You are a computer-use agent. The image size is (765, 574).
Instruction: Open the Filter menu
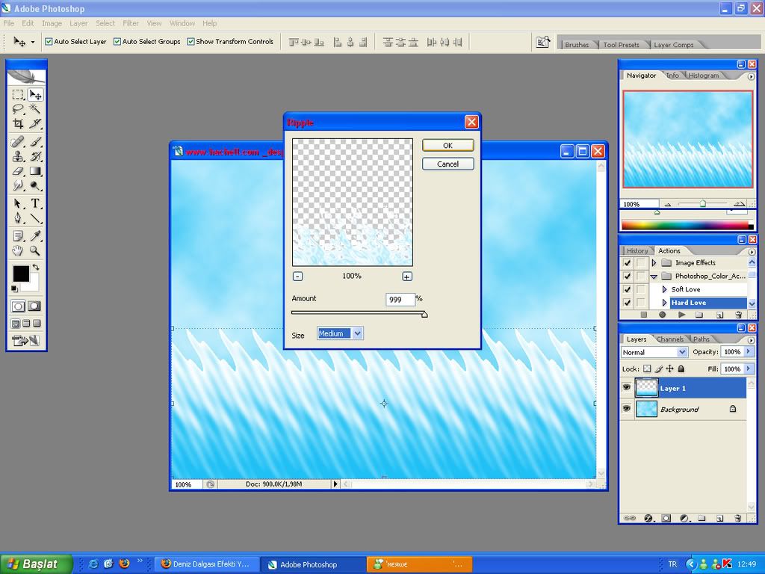pyautogui.click(x=131, y=23)
